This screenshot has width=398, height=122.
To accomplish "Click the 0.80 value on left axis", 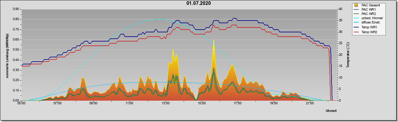I will [16, 19].
